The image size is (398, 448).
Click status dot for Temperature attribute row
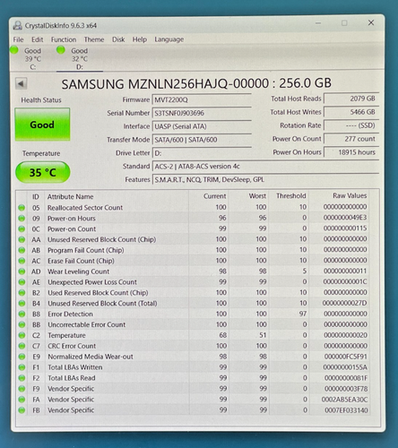22,335
